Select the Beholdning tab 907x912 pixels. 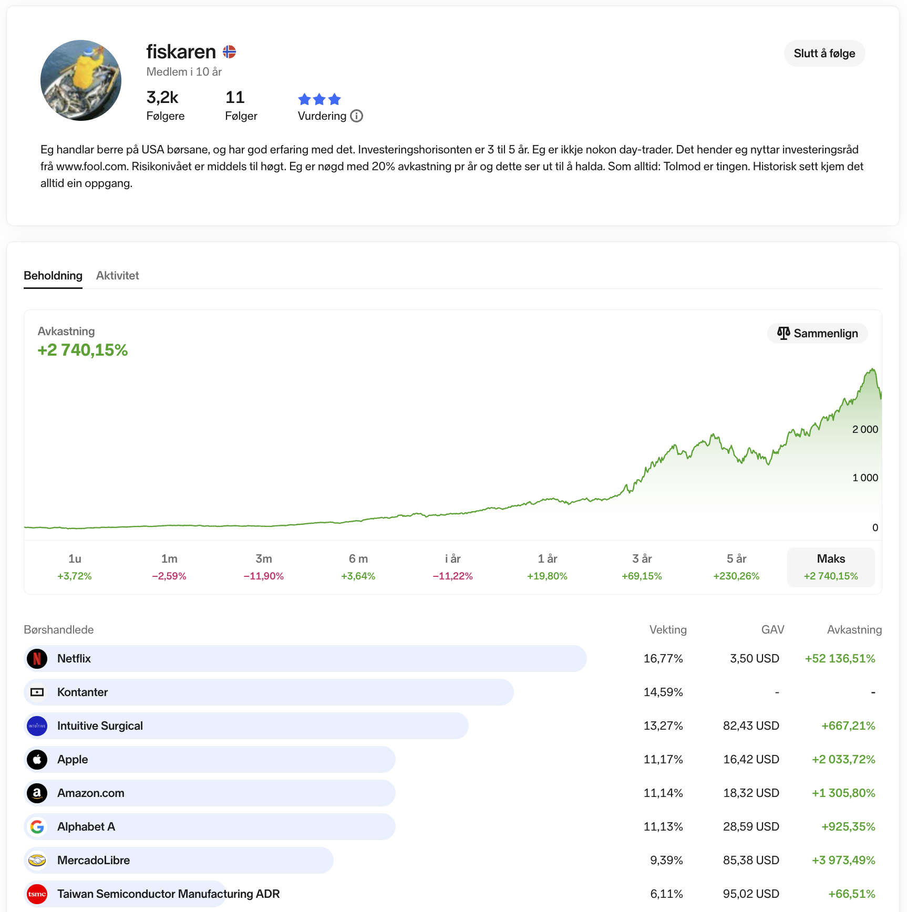pyautogui.click(x=53, y=276)
